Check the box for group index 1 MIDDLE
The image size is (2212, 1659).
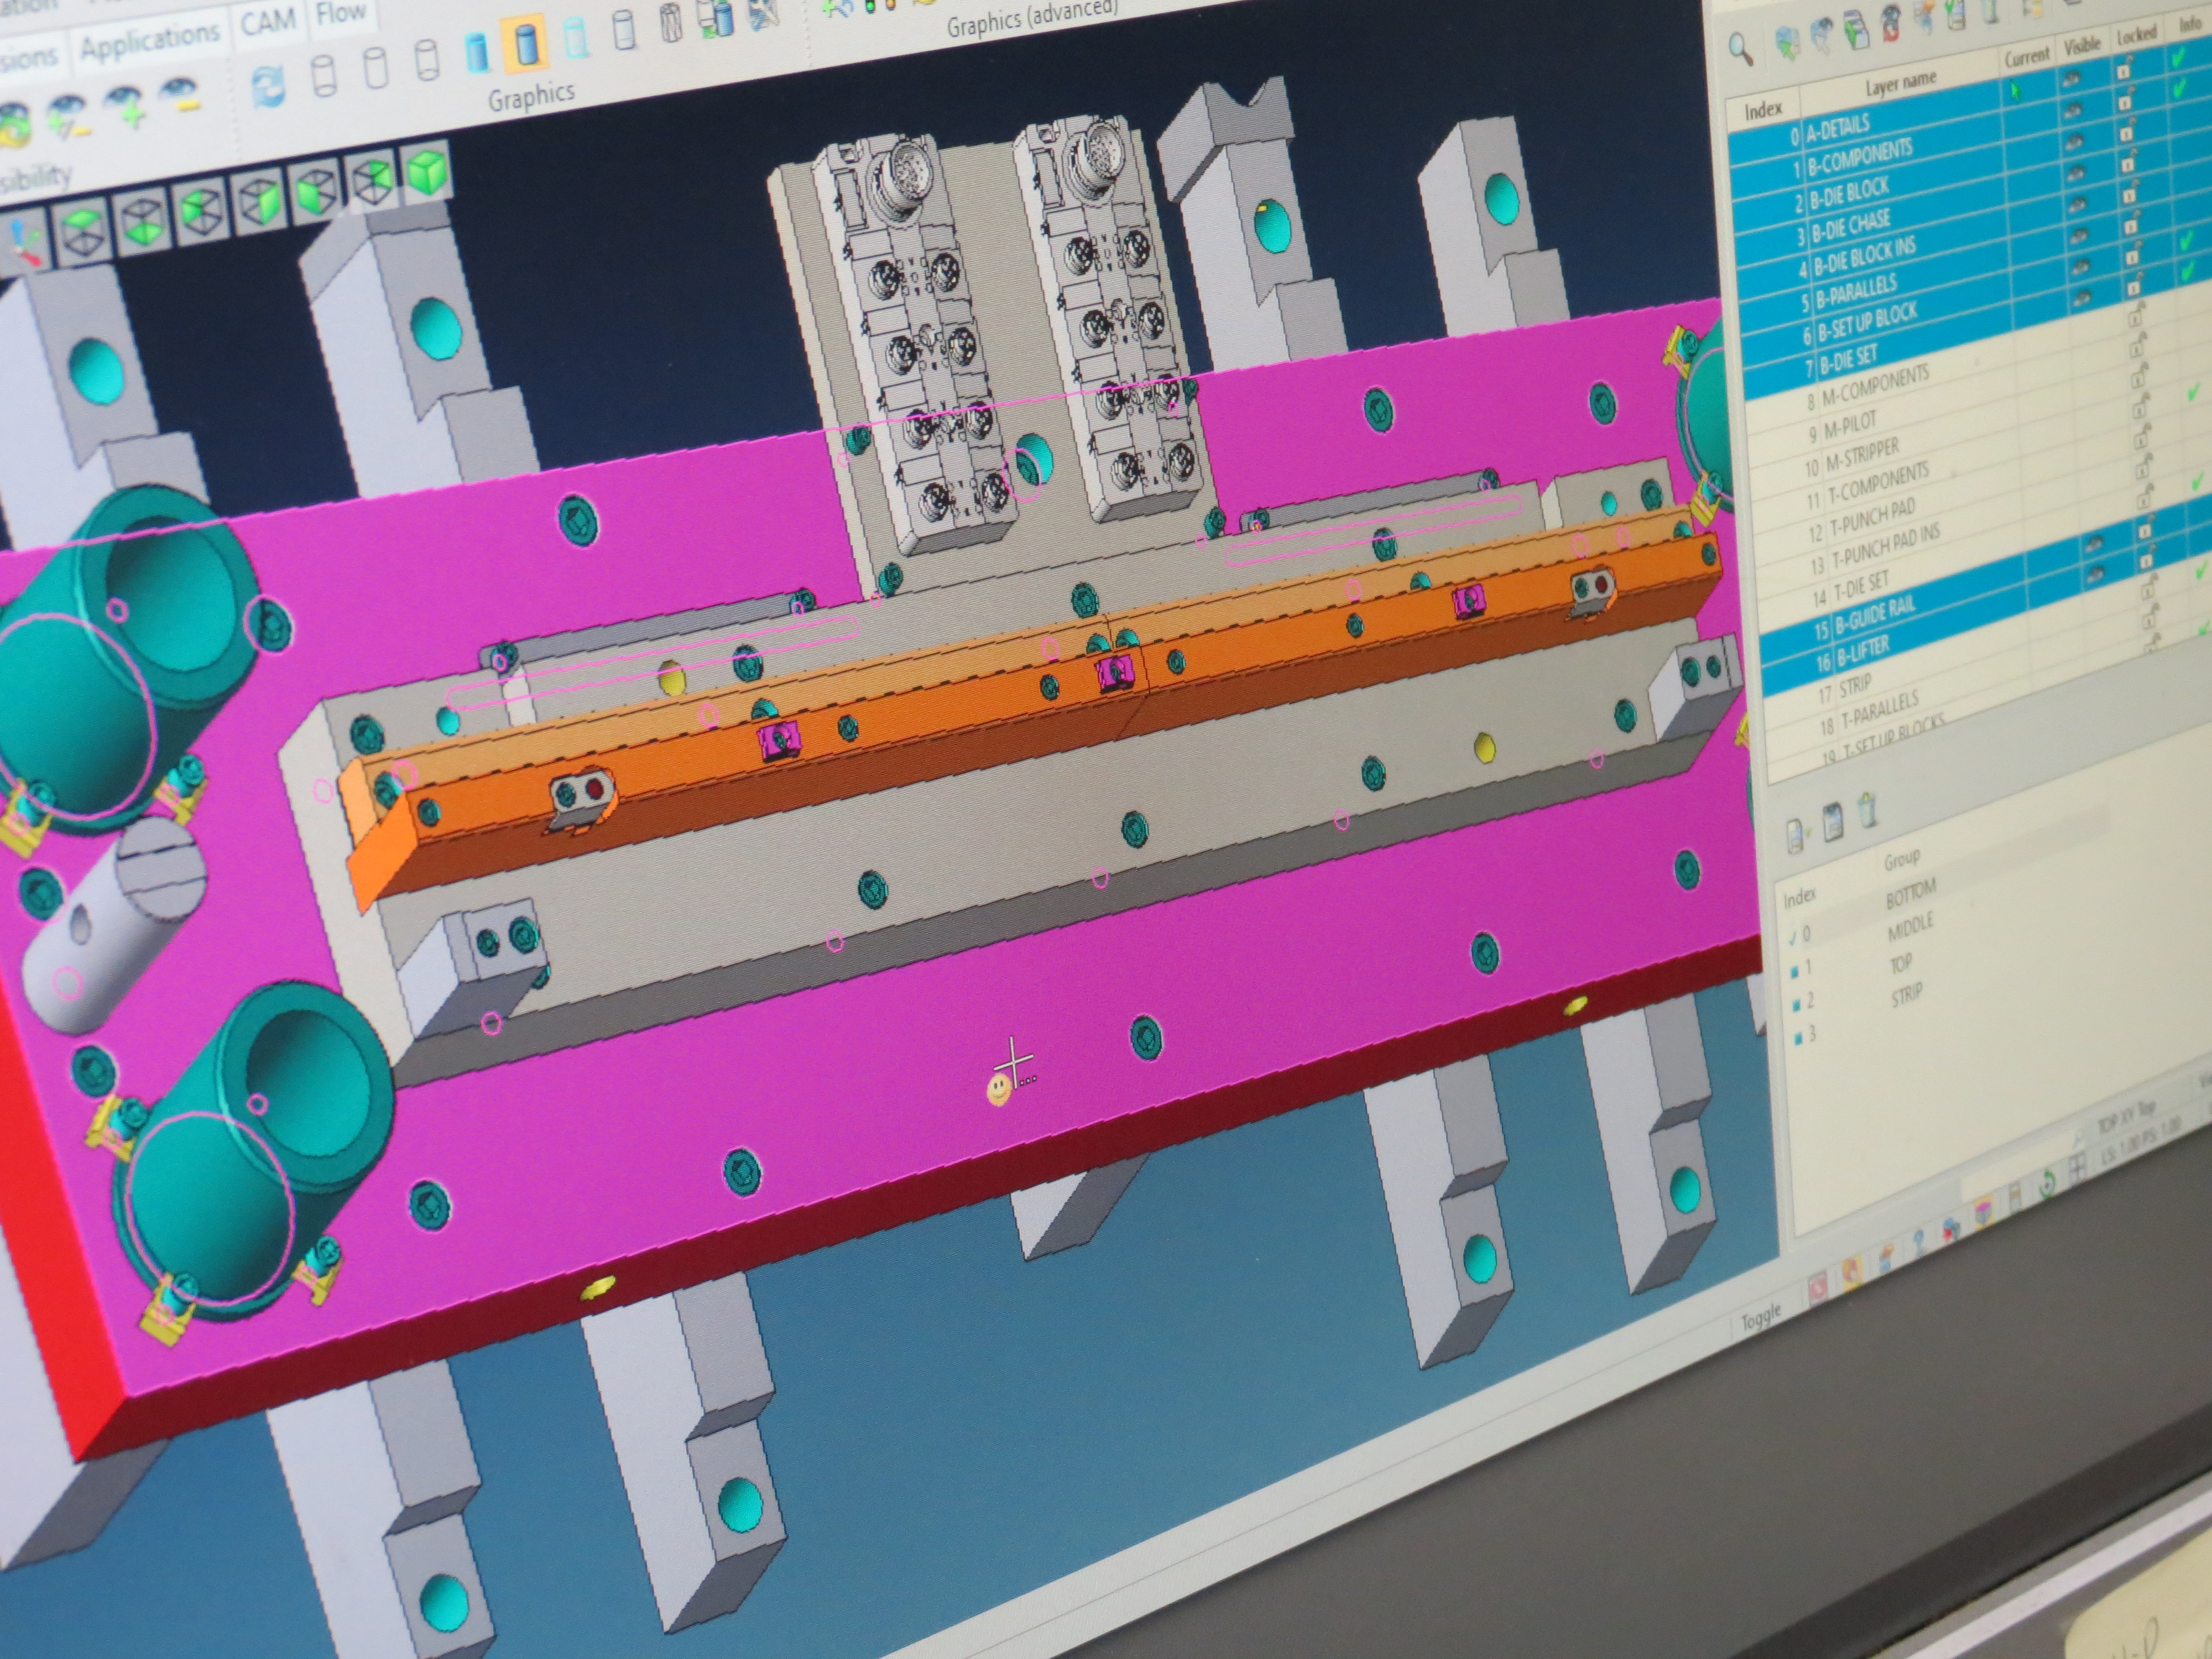coord(1795,971)
